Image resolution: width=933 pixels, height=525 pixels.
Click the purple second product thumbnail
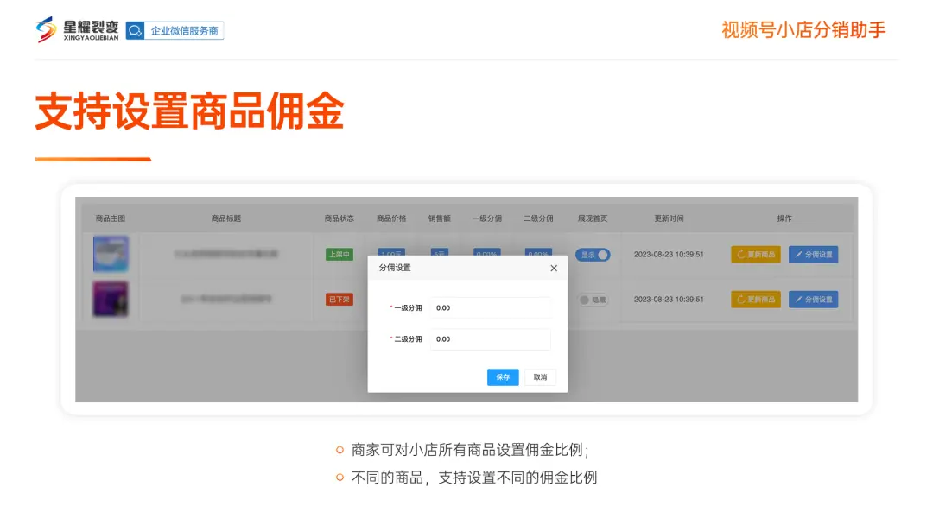[x=111, y=299]
